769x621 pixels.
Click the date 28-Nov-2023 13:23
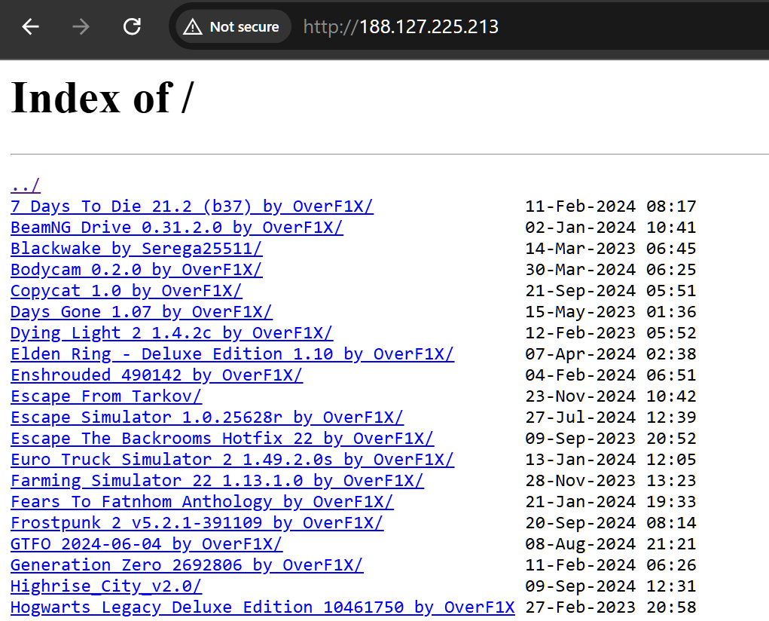pyautogui.click(x=611, y=481)
